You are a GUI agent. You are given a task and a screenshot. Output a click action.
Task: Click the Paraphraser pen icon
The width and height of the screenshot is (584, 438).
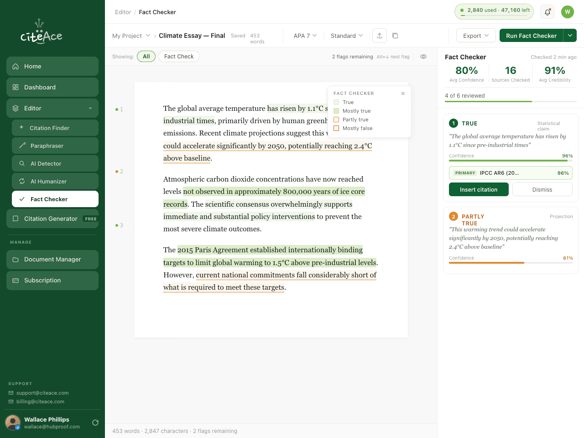click(x=22, y=146)
